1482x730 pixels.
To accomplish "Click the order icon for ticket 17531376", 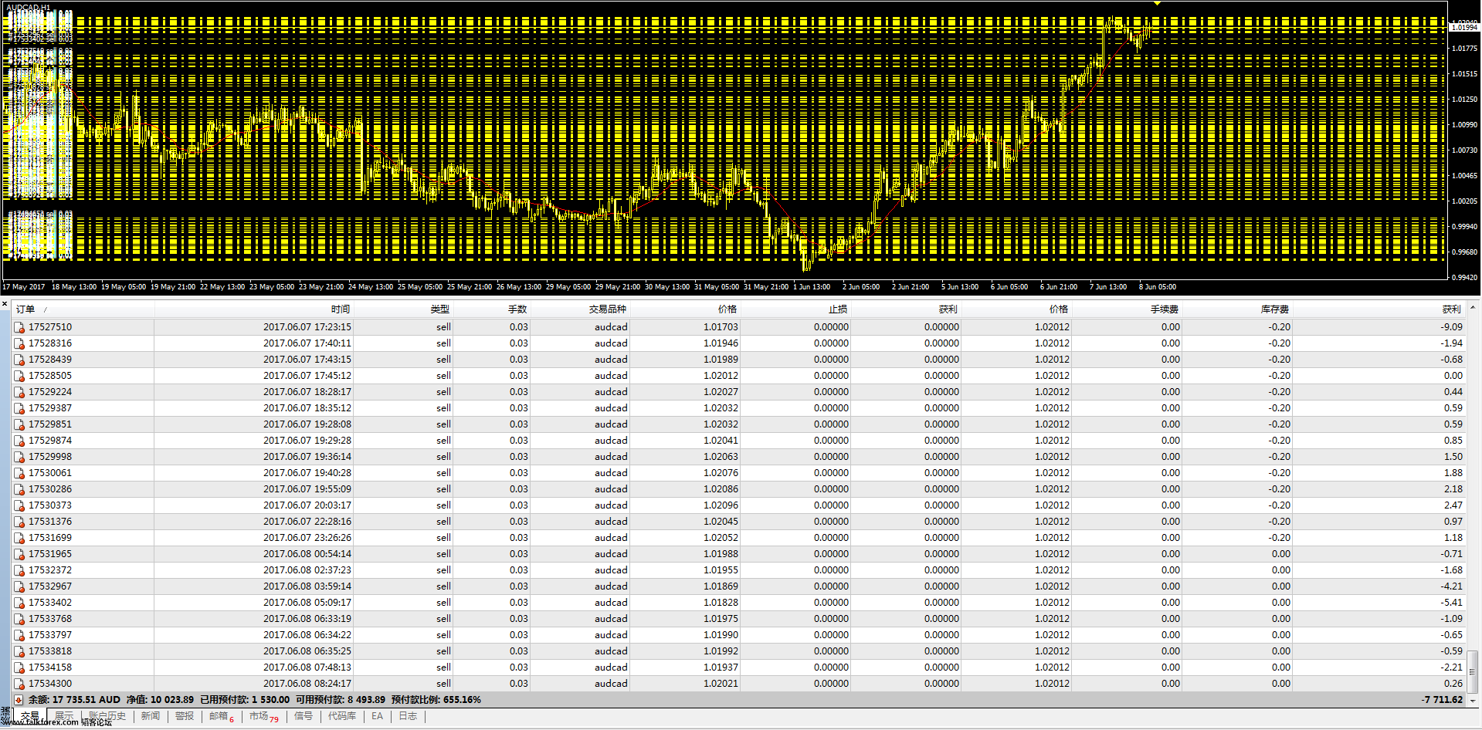I will pos(19,522).
